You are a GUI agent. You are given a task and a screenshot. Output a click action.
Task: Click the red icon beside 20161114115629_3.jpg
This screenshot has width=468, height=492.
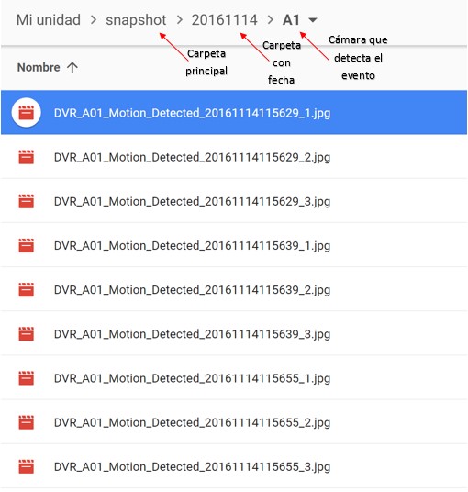(x=26, y=201)
